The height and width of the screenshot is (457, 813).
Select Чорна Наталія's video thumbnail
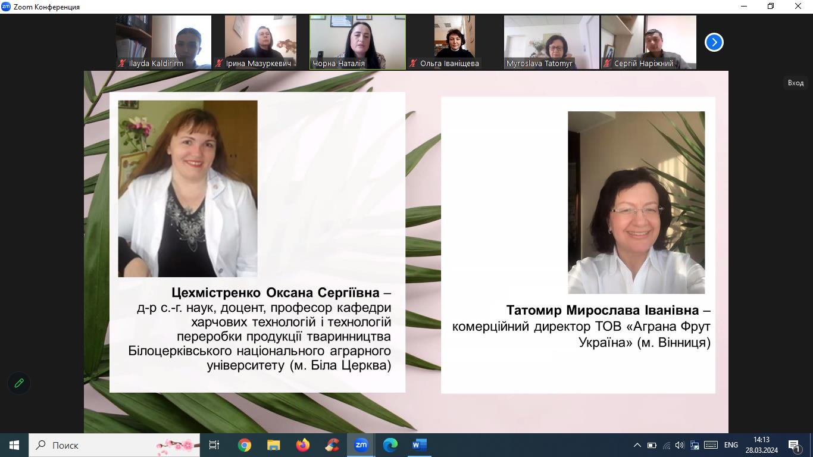358,42
